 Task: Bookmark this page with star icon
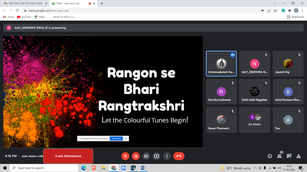point(275,11)
